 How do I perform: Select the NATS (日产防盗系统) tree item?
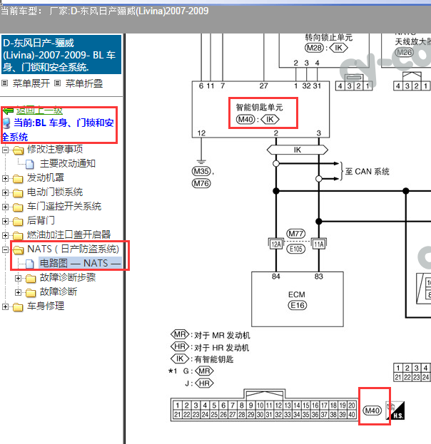pos(73,249)
